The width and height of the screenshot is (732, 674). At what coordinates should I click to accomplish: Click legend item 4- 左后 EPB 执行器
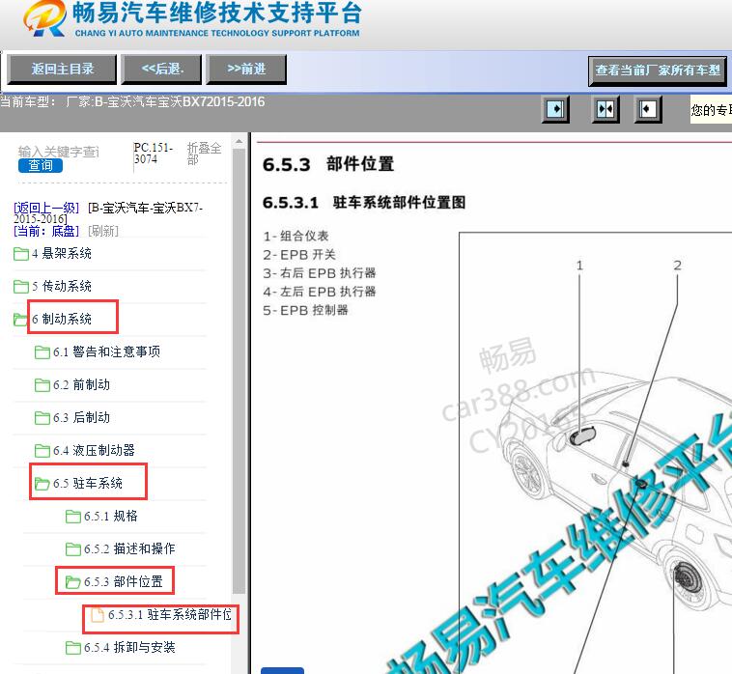[320, 292]
